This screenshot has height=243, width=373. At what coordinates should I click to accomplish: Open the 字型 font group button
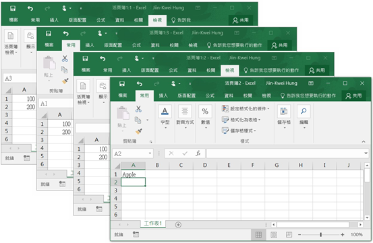(165, 117)
